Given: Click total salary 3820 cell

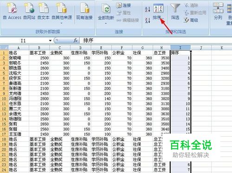Looking at the screenshot, I should [161, 99].
